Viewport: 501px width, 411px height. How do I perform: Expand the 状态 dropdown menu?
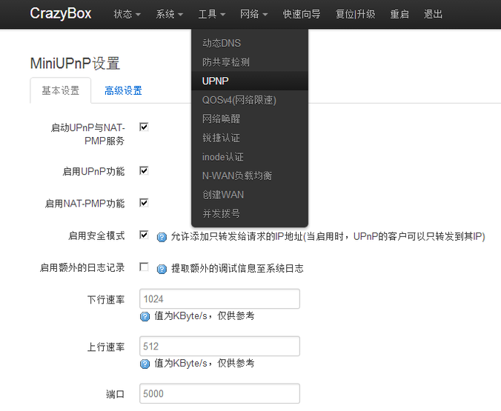click(x=127, y=14)
